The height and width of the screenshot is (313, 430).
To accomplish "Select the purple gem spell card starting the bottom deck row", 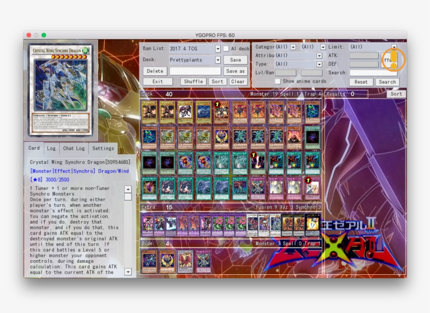I will point(149,188).
